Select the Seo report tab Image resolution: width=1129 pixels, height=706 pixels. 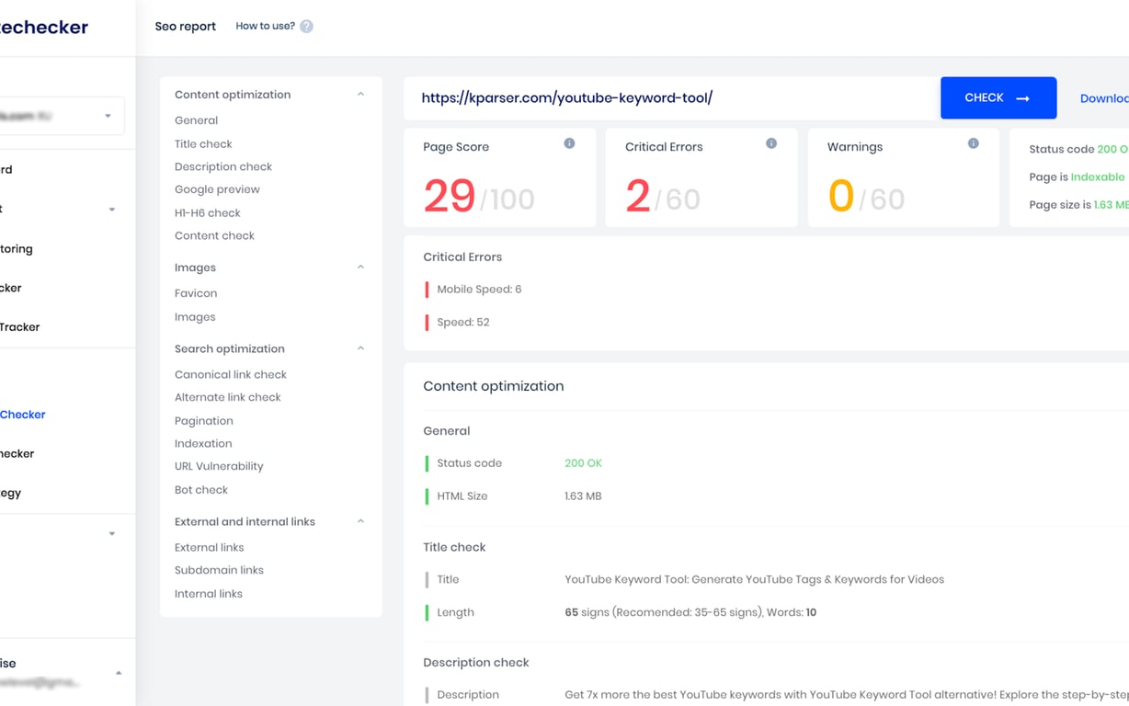pyautogui.click(x=185, y=27)
